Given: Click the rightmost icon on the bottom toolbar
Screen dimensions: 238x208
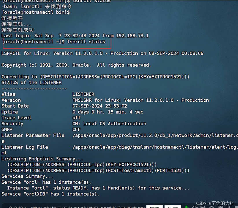Looking at the screenshot, I should pyautogui.click(x=236, y=207).
